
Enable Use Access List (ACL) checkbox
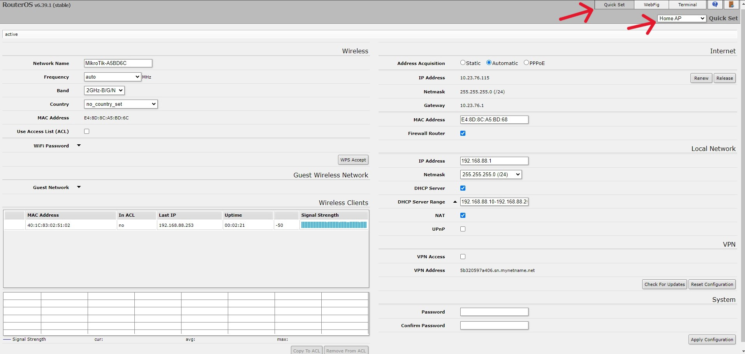coord(87,131)
